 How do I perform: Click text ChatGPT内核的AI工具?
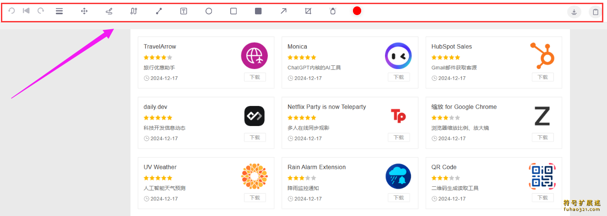(x=314, y=68)
